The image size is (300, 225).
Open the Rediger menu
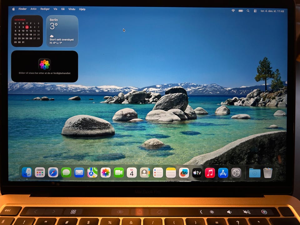[45, 9]
